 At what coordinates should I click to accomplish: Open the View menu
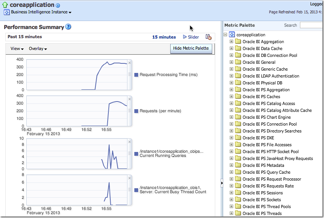pyautogui.click(x=17, y=48)
